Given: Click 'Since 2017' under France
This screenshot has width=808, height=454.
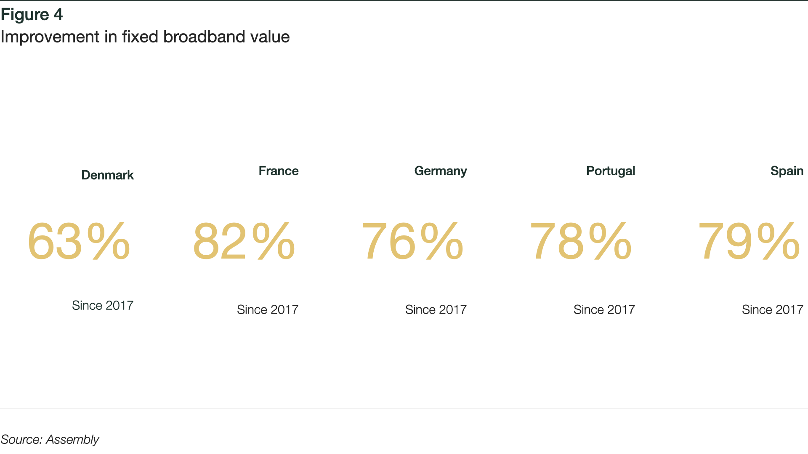Looking at the screenshot, I should pos(268,309).
